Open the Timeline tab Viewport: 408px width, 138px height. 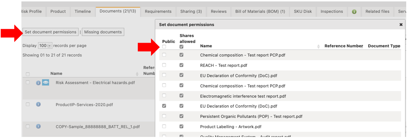point(83,11)
